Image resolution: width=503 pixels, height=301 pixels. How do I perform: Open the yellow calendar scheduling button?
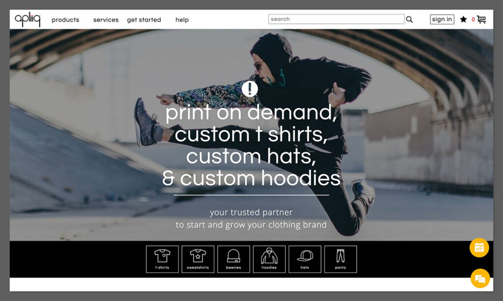coord(479,248)
